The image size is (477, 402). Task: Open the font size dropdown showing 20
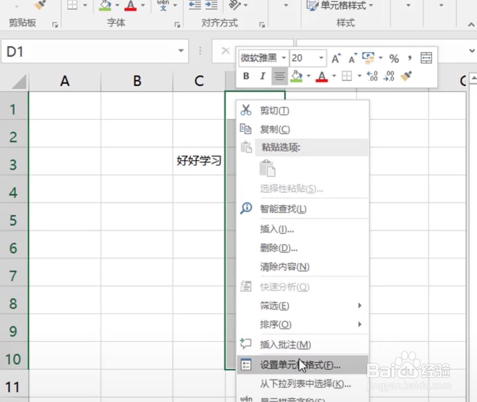(x=321, y=58)
